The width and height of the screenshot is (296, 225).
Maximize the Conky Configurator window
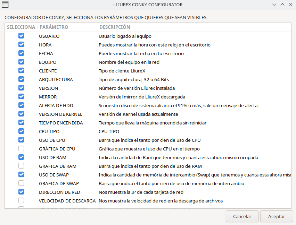pos(282,5)
